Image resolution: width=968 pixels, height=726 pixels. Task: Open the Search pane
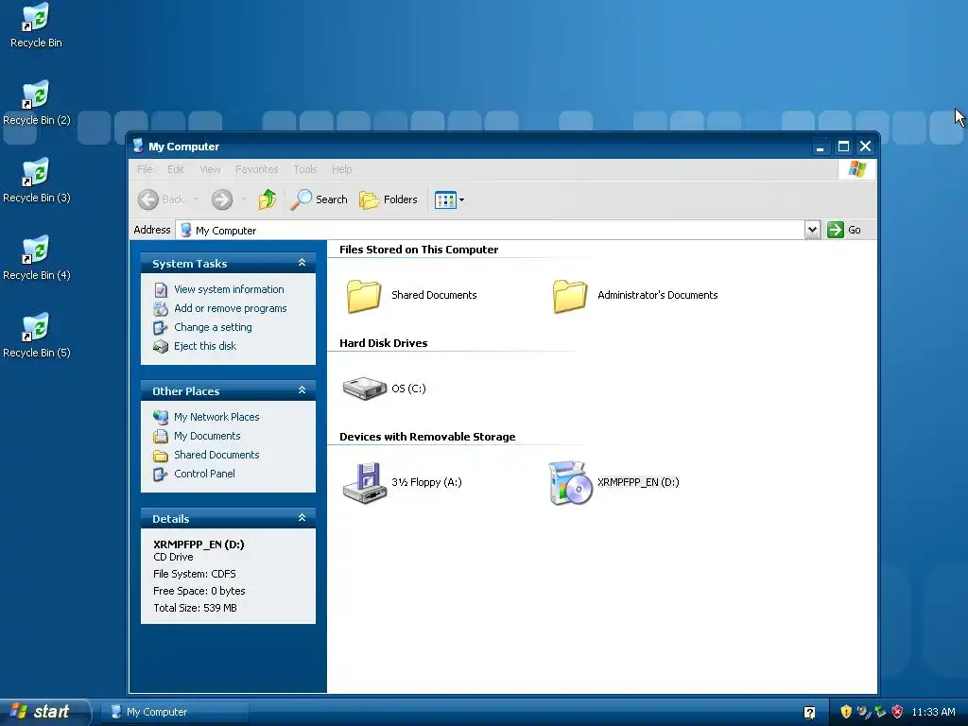tap(319, 199)
